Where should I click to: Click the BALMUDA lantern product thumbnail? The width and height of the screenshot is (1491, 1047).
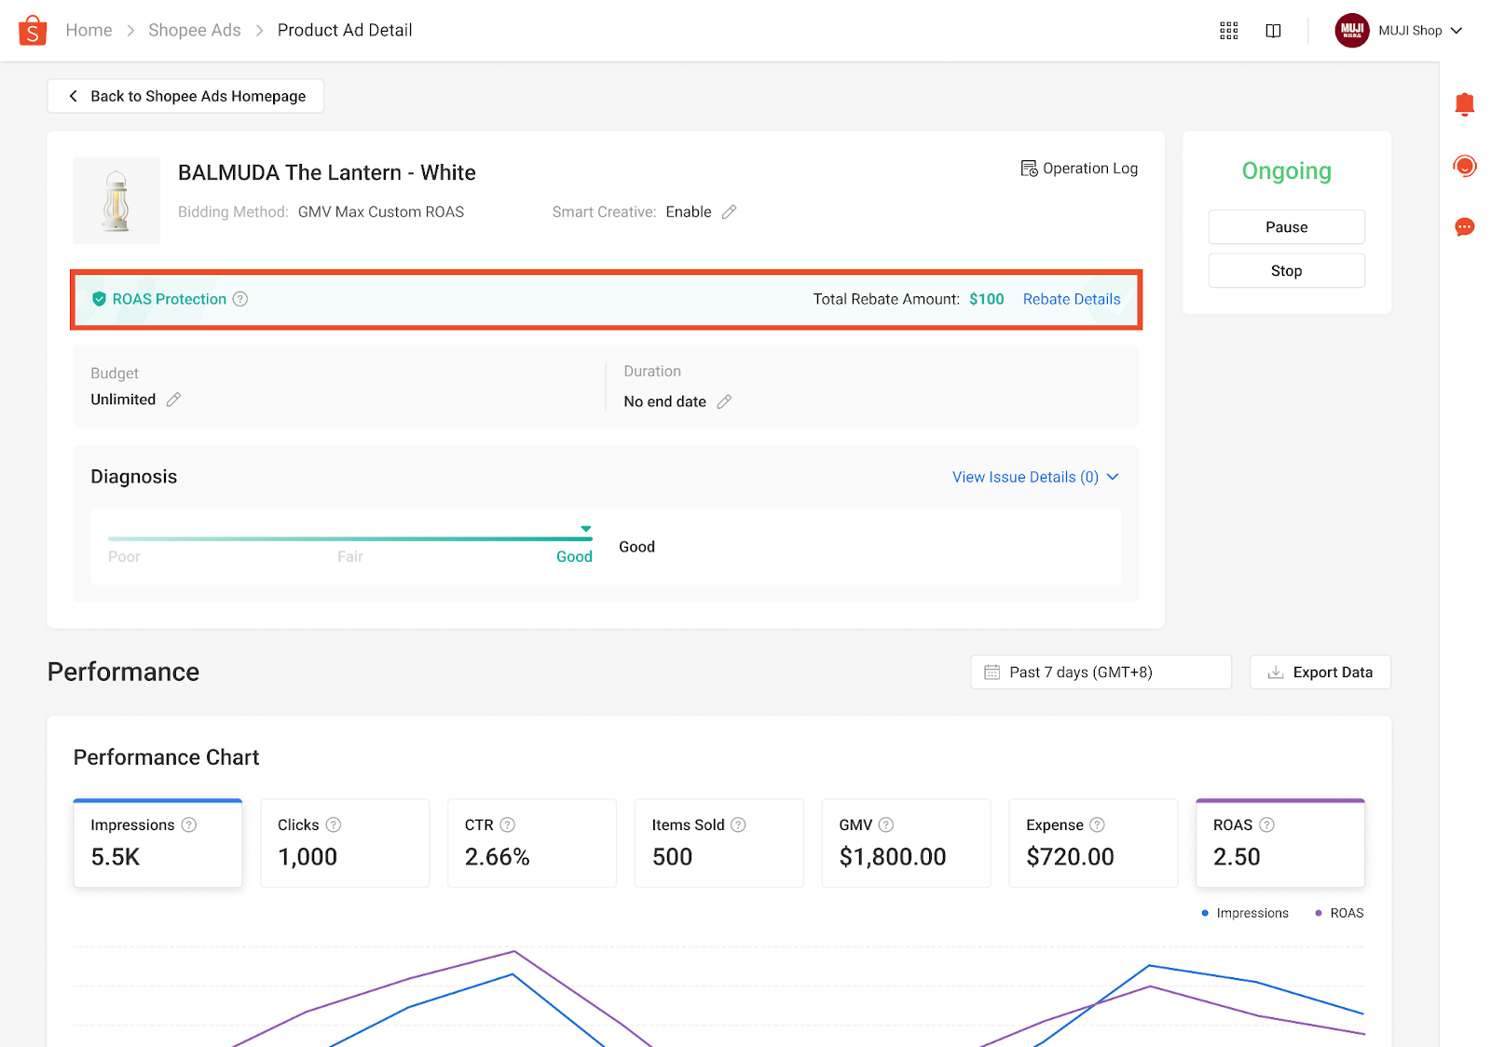click(116, 200)
